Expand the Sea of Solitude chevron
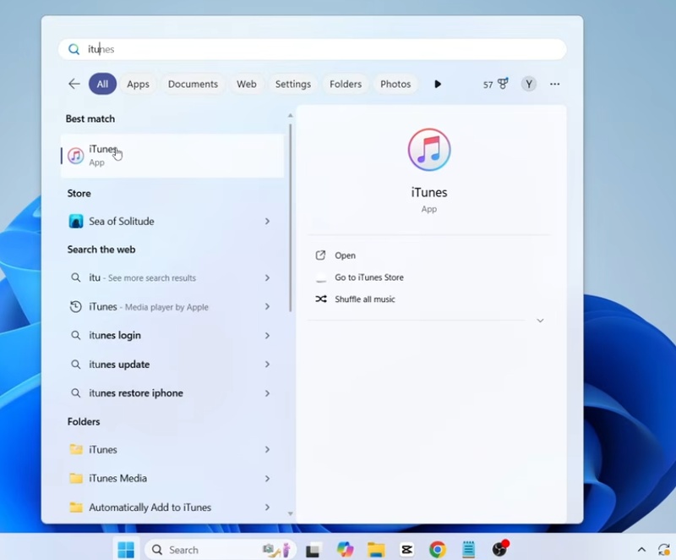 [x=267, y=222]
